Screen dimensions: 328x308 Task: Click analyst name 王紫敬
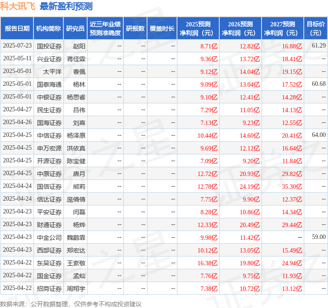76,263
